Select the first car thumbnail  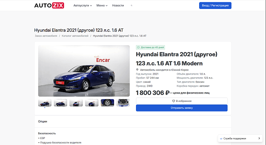[x=45, y=103]
